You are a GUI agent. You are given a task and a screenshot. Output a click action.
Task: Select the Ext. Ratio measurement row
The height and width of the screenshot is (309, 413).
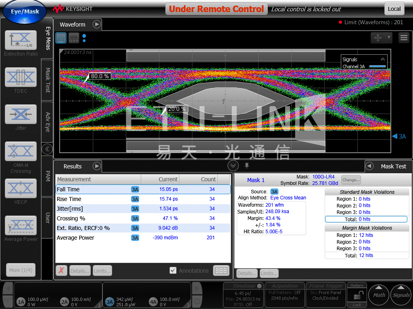click(x=143, y=228)
